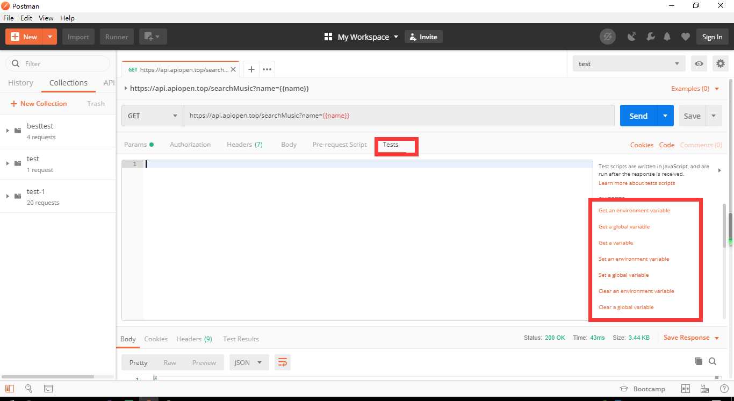
Task: Click the besttest collection folder icon
Action: [x=18, y=131]
